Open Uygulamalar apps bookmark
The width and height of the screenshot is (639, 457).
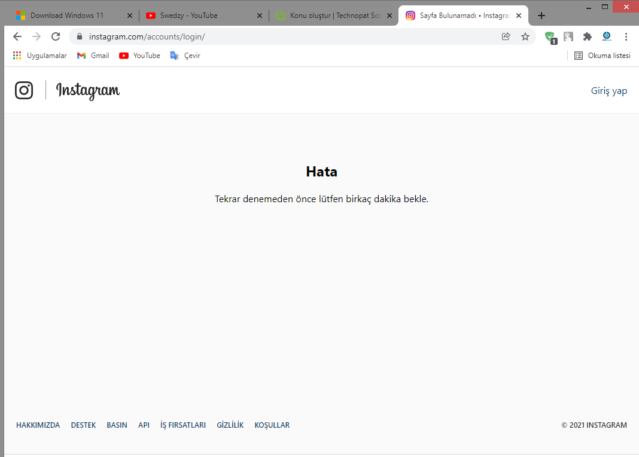(39, 56)
